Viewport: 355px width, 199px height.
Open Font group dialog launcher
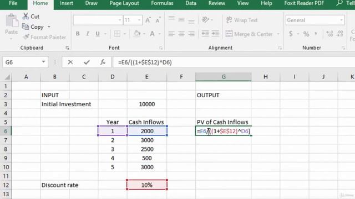click(161, 48)
